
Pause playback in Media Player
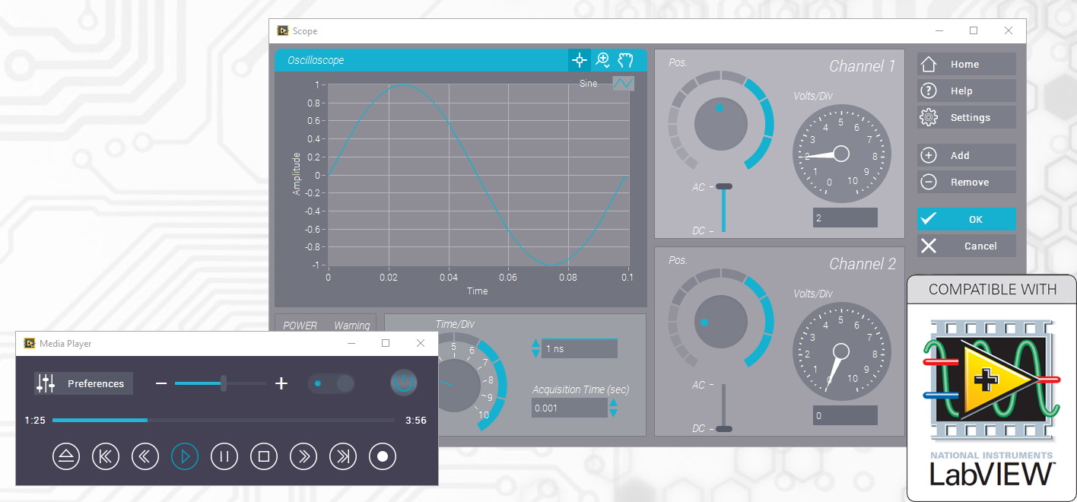coord(224,456)
